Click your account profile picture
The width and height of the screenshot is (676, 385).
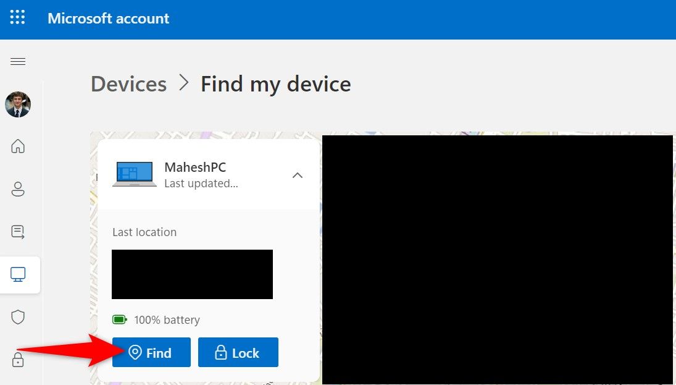18,104
